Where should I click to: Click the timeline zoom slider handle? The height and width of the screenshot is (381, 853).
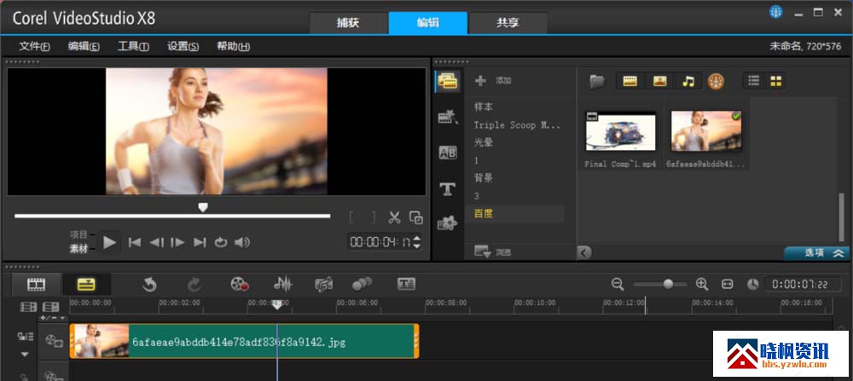[668, 284]
